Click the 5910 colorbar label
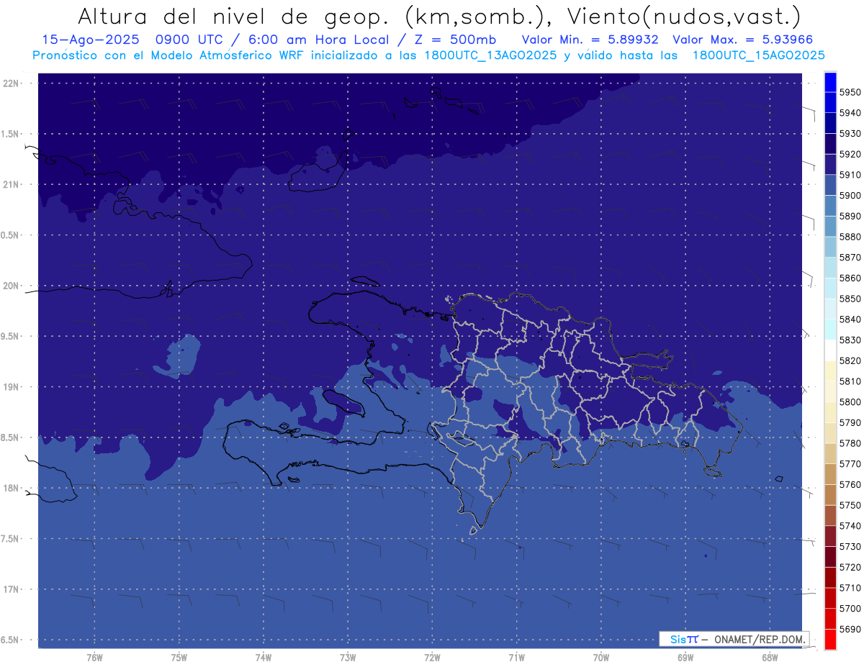This screenshot has width=864, height=667. coord(850,175)
